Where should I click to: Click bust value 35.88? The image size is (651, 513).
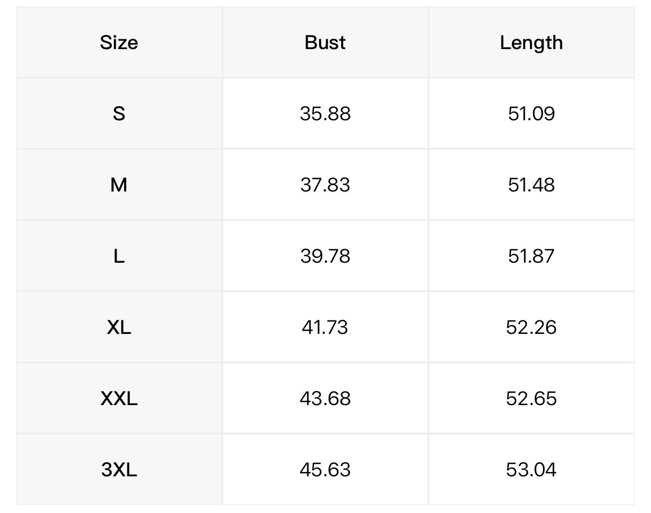(x=325, y=114)
